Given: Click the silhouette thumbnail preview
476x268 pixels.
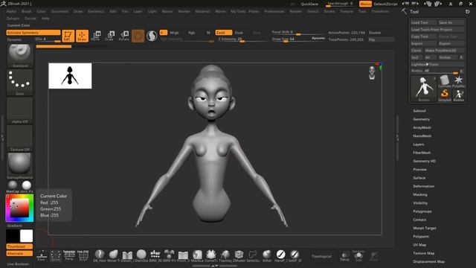Looking at the screenshot, I should click(70, 76).
